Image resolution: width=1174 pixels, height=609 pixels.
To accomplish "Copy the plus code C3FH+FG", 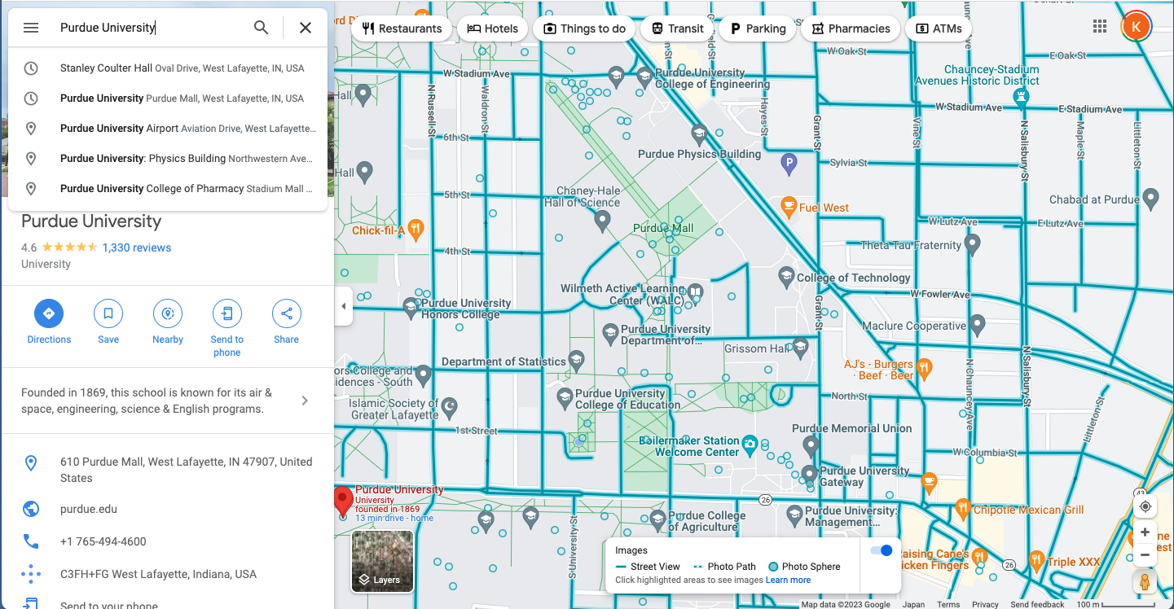I will pyautogui.click(x=168, y=574).
